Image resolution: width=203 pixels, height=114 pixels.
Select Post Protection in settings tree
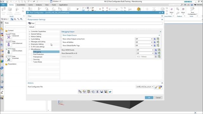38,54
